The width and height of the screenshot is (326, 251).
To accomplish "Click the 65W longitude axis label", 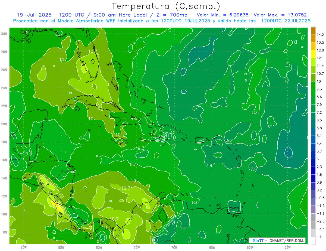I will coord(212,248).
